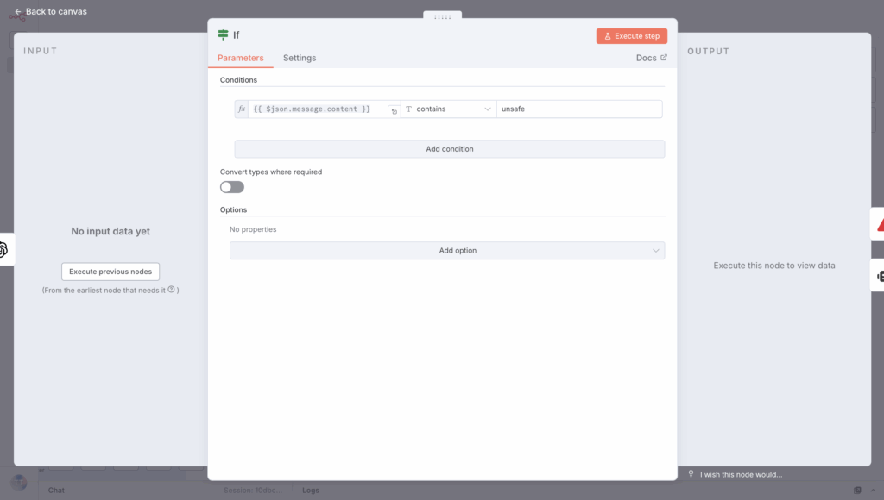Open the previous OpenAI node from the left edge
This screenshot has width=884, height=500.
(x=3, y=250)
